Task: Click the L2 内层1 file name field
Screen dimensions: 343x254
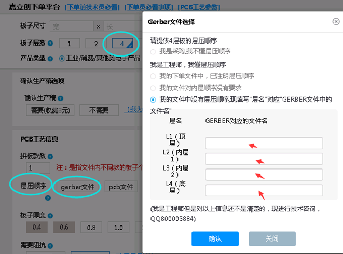Action: (264, 159)
